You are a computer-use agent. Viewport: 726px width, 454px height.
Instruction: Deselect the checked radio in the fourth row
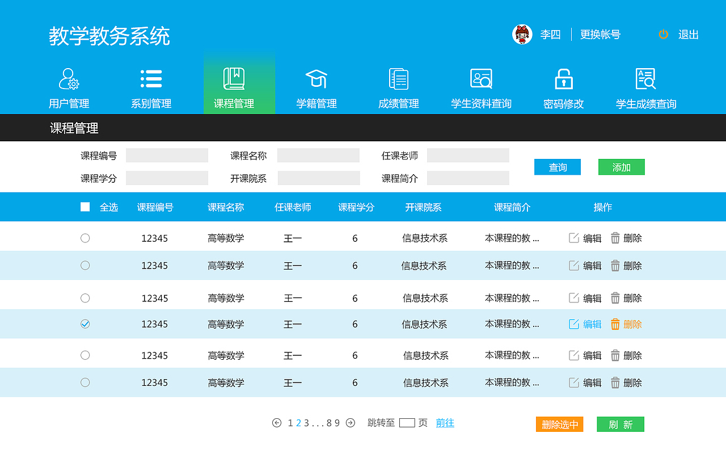(x=85, y=325)
